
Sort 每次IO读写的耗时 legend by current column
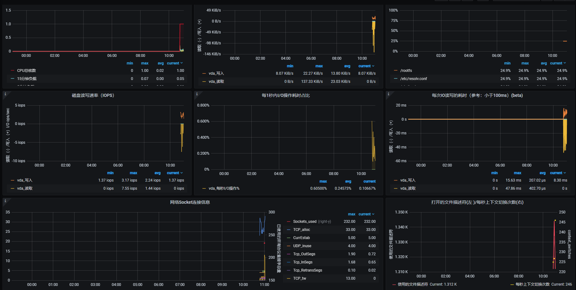pos(558,173)
